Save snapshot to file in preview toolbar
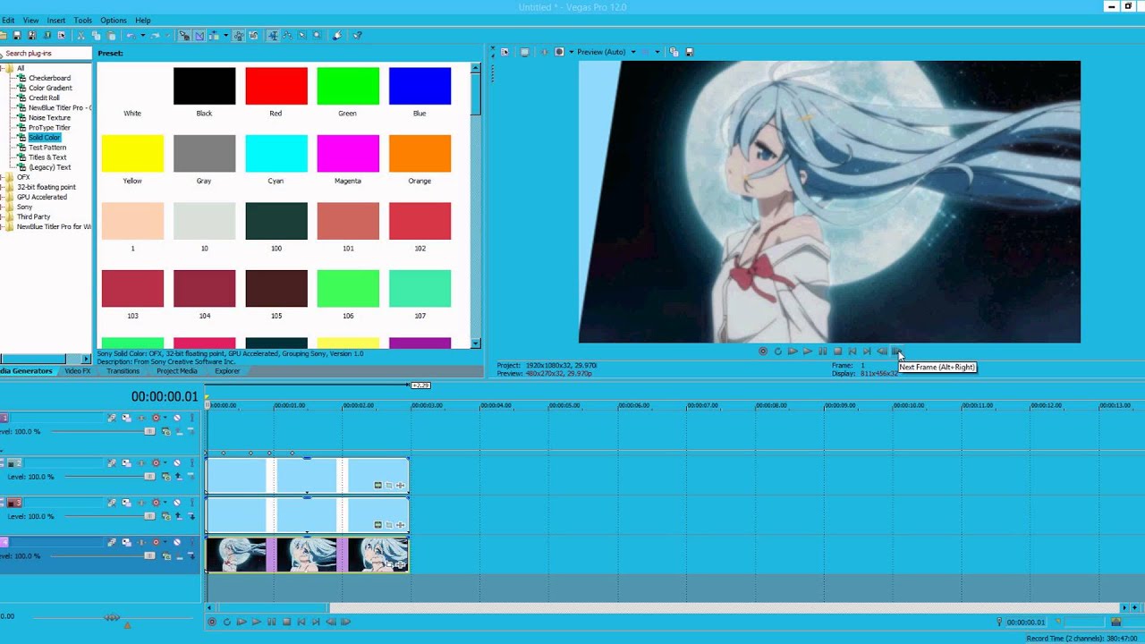The image size is (1145, 644). pyautogui.click(x=690, y=52)
